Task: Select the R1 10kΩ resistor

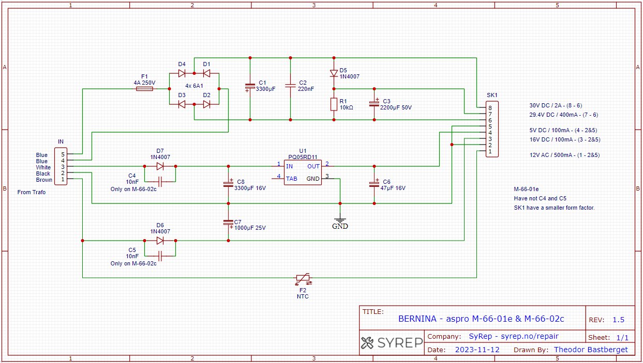Action: [334, 104]
